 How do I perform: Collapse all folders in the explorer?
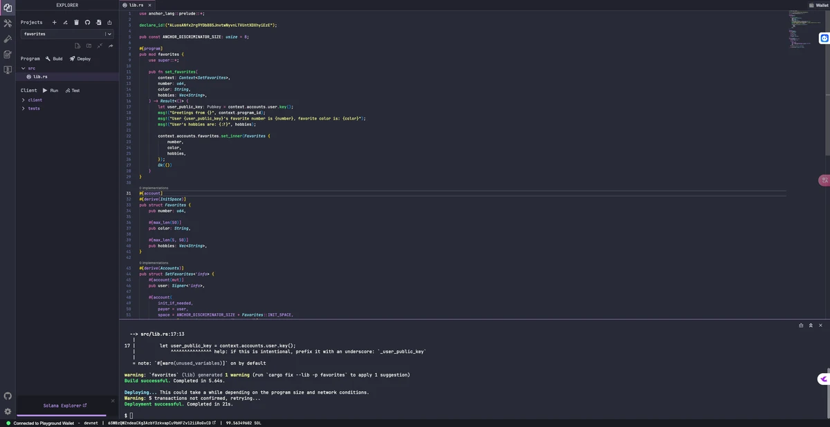click(x=100, y=46)
